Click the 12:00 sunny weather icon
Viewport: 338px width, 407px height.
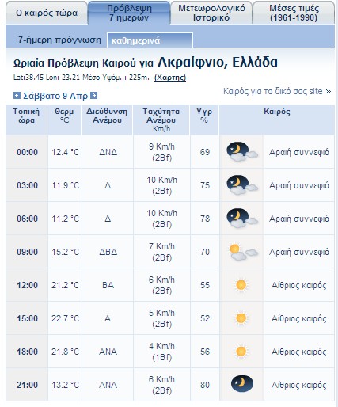241,285
